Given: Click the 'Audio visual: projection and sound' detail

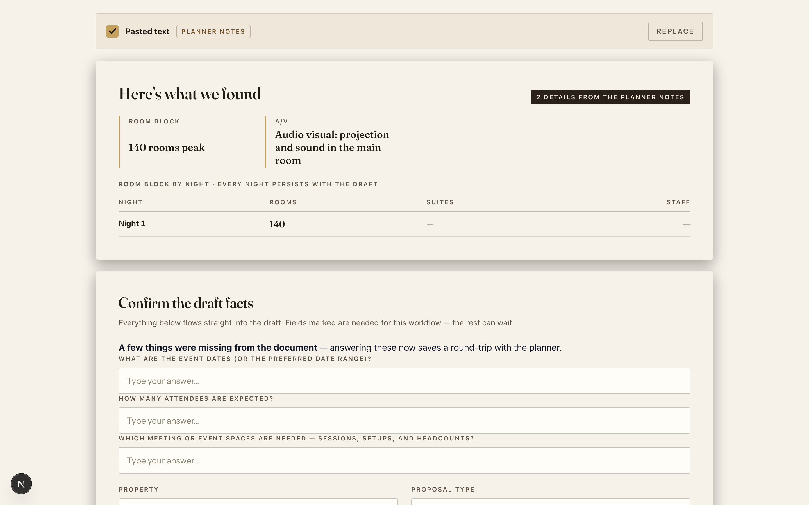Looking at the screenshot, I should pos(332,148).
